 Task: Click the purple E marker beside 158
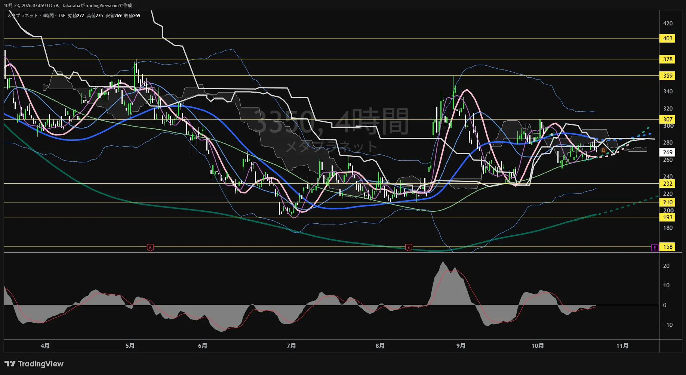(x=655, y=248)
